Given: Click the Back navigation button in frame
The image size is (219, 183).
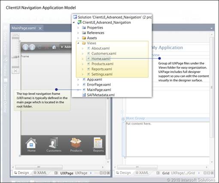Looking at the screenshot, I should [25, 47].
